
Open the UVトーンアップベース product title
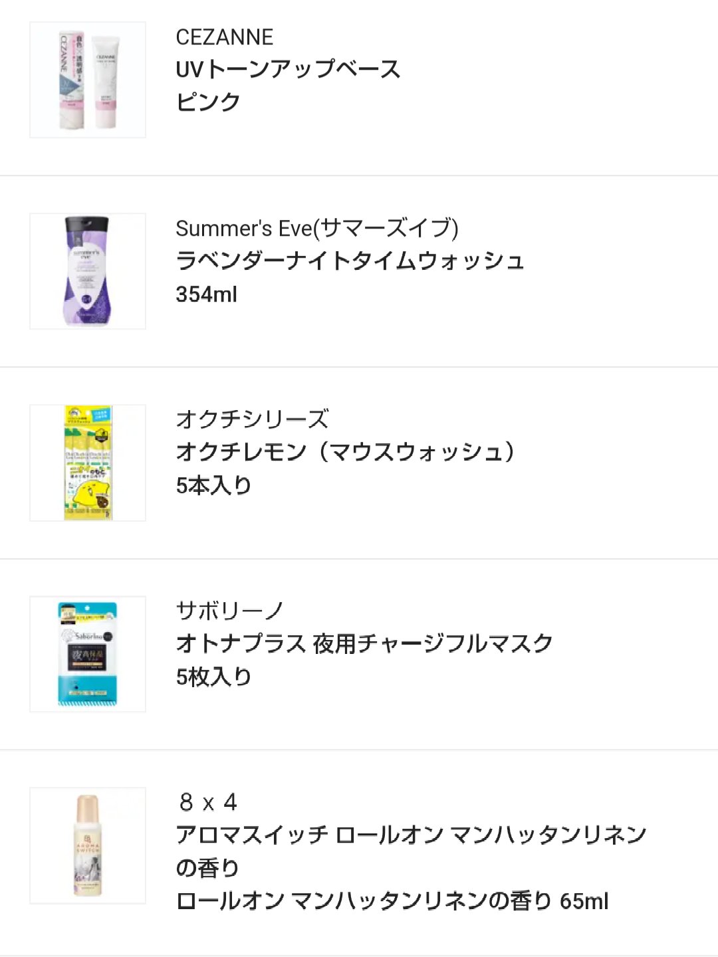(x=288, y=69)
